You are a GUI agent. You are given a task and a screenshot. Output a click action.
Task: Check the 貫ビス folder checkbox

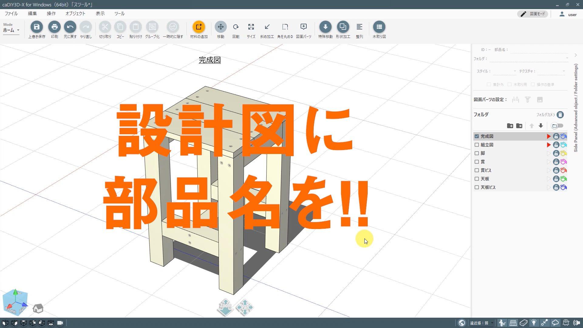[477, 170]
